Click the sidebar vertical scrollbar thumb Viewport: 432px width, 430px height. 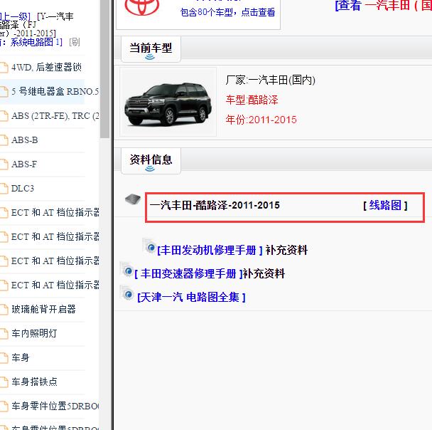click(x=104, y=69)
